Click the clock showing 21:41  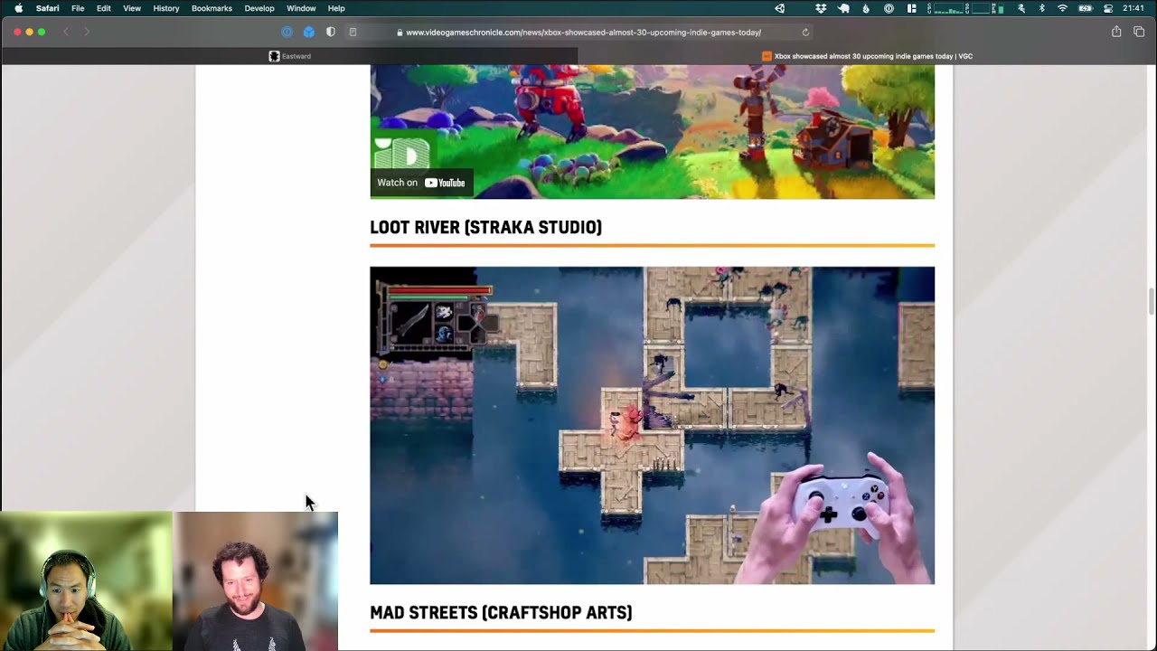coord(1133,8)
